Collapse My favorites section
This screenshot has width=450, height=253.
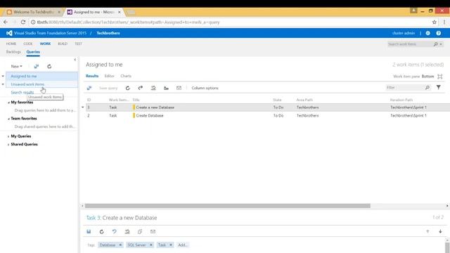(8, 103)
